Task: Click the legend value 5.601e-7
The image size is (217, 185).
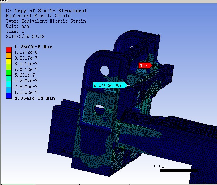Action: 25,75
